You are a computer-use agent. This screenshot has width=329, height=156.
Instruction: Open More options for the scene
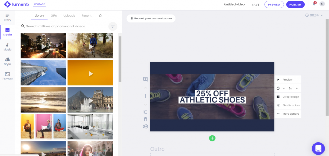tap(288, 114)
